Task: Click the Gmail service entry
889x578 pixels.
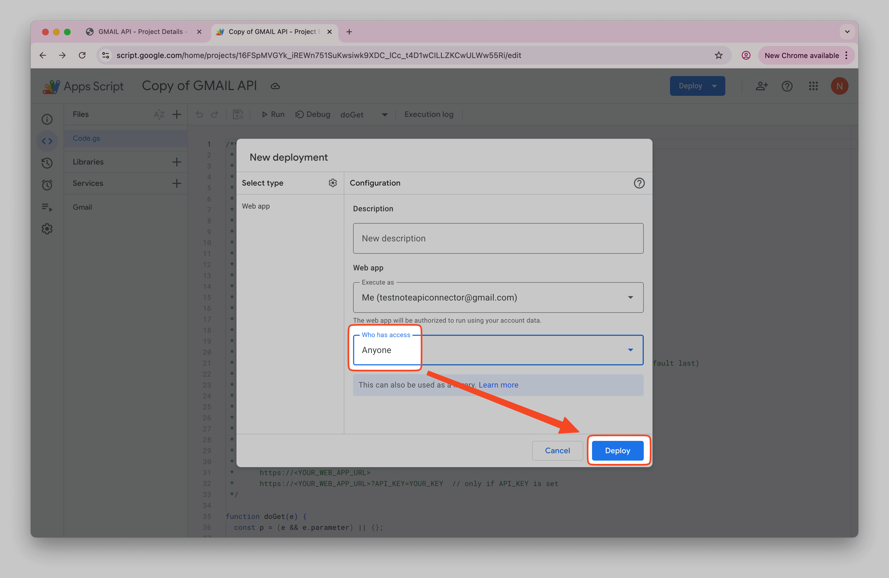Action: [82, 207]
